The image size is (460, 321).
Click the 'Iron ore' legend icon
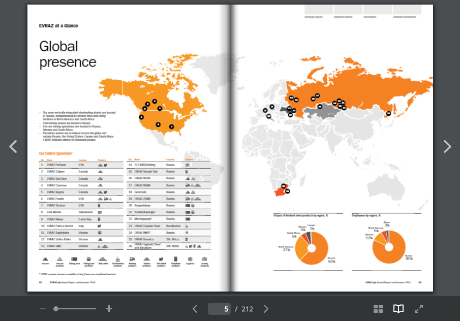click(x=45, y=259)
